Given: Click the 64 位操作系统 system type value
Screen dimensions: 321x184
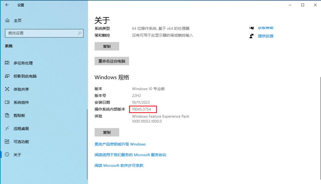Looking at the screenshot, I should [161, 28].
